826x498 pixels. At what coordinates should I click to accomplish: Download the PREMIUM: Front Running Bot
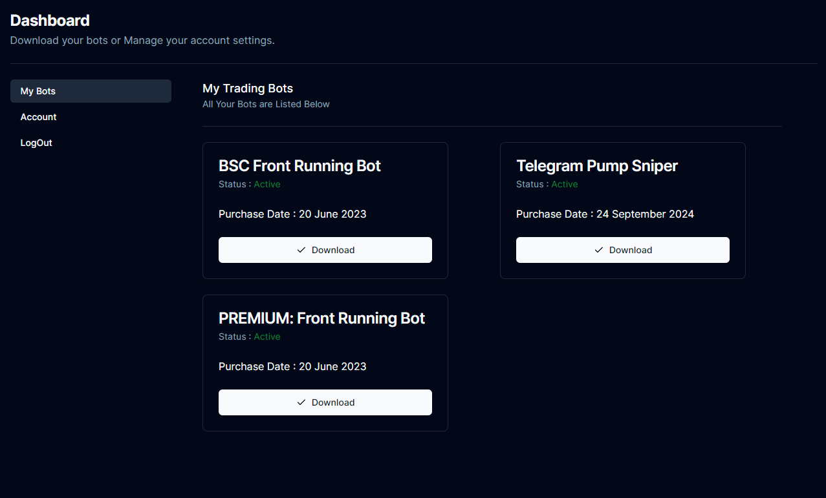point(325,402)
